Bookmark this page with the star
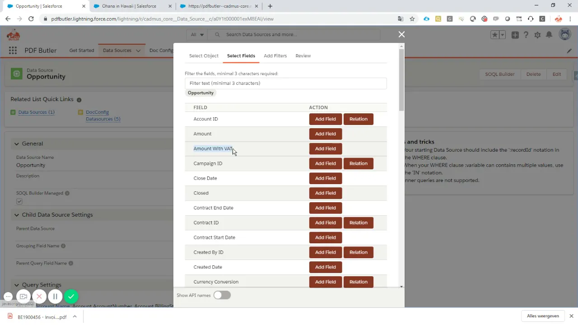578x325 pixels. click(412, 19)
